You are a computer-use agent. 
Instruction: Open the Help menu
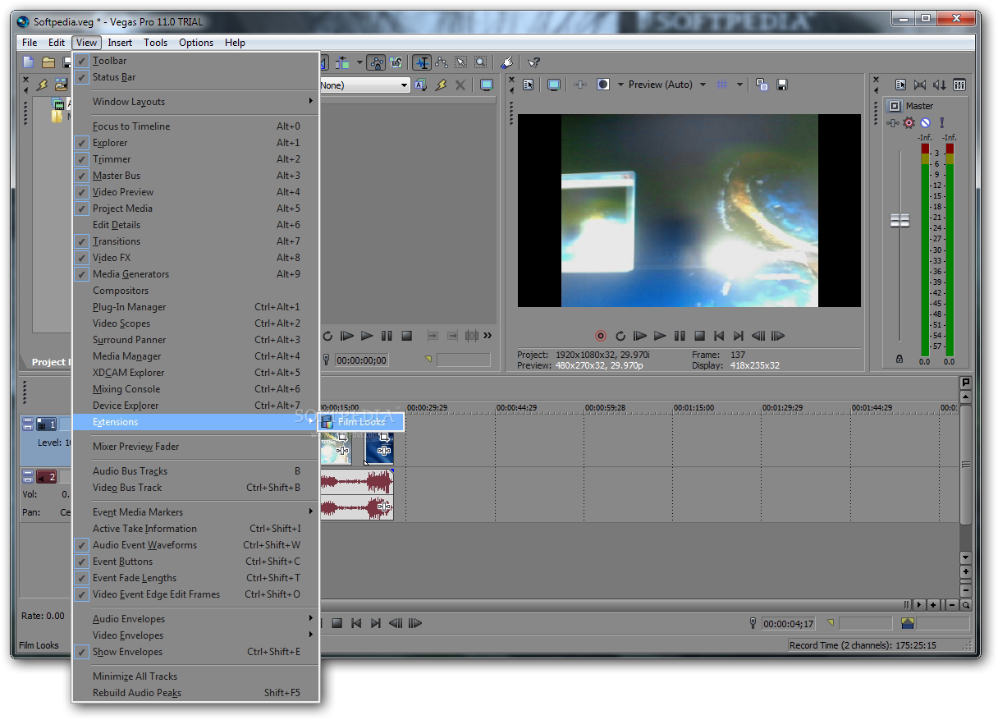pos(235,43)
